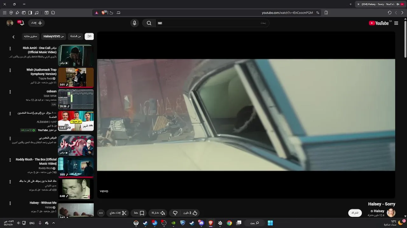Open the media playlist music note icon
Image resolution: width=407 pixels, height=228 pixels.
click(37, 13)
